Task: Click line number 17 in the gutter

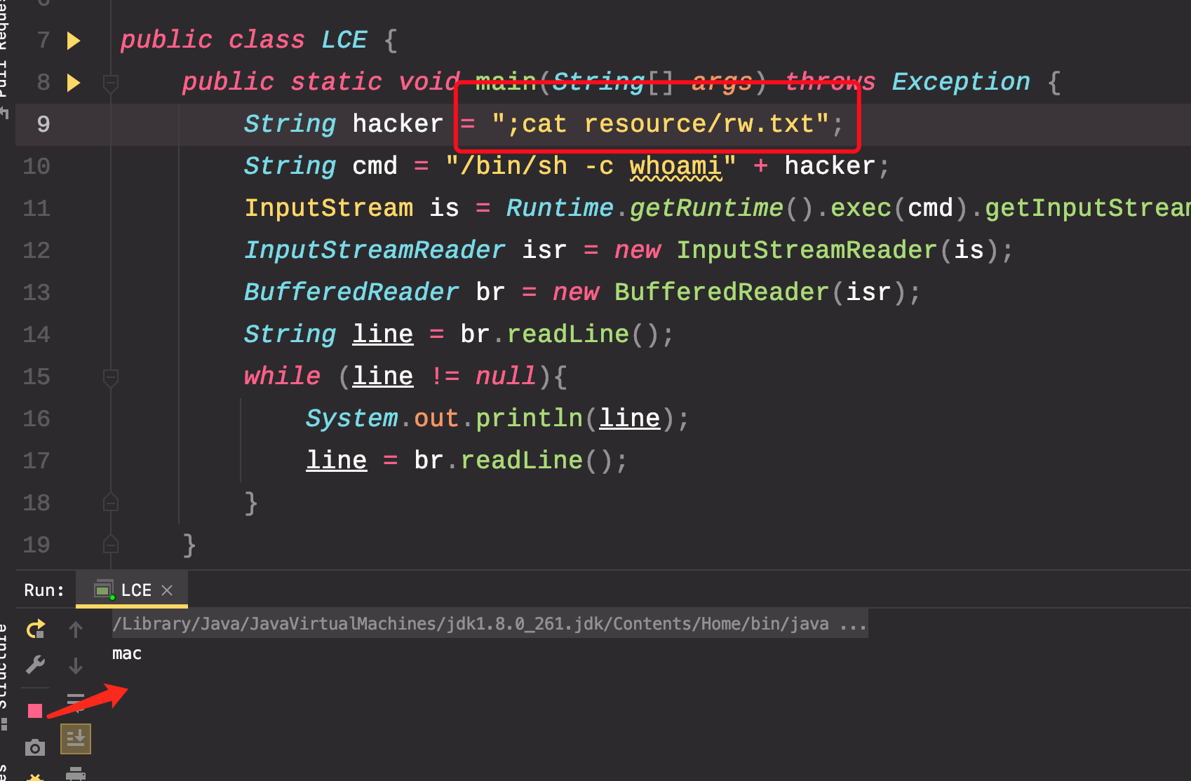Action: pyautogui.click(x=36, y=461)
